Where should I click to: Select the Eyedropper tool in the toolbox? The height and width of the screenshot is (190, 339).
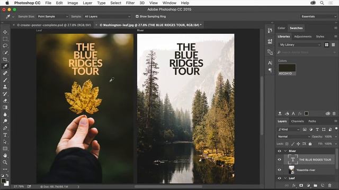click(x=5, y=66)
